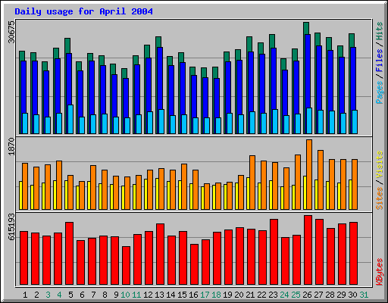Click day label 12 on the x-axis
Image resolution: width=388 pixels, height=303 pixels.
click(148, 295)
